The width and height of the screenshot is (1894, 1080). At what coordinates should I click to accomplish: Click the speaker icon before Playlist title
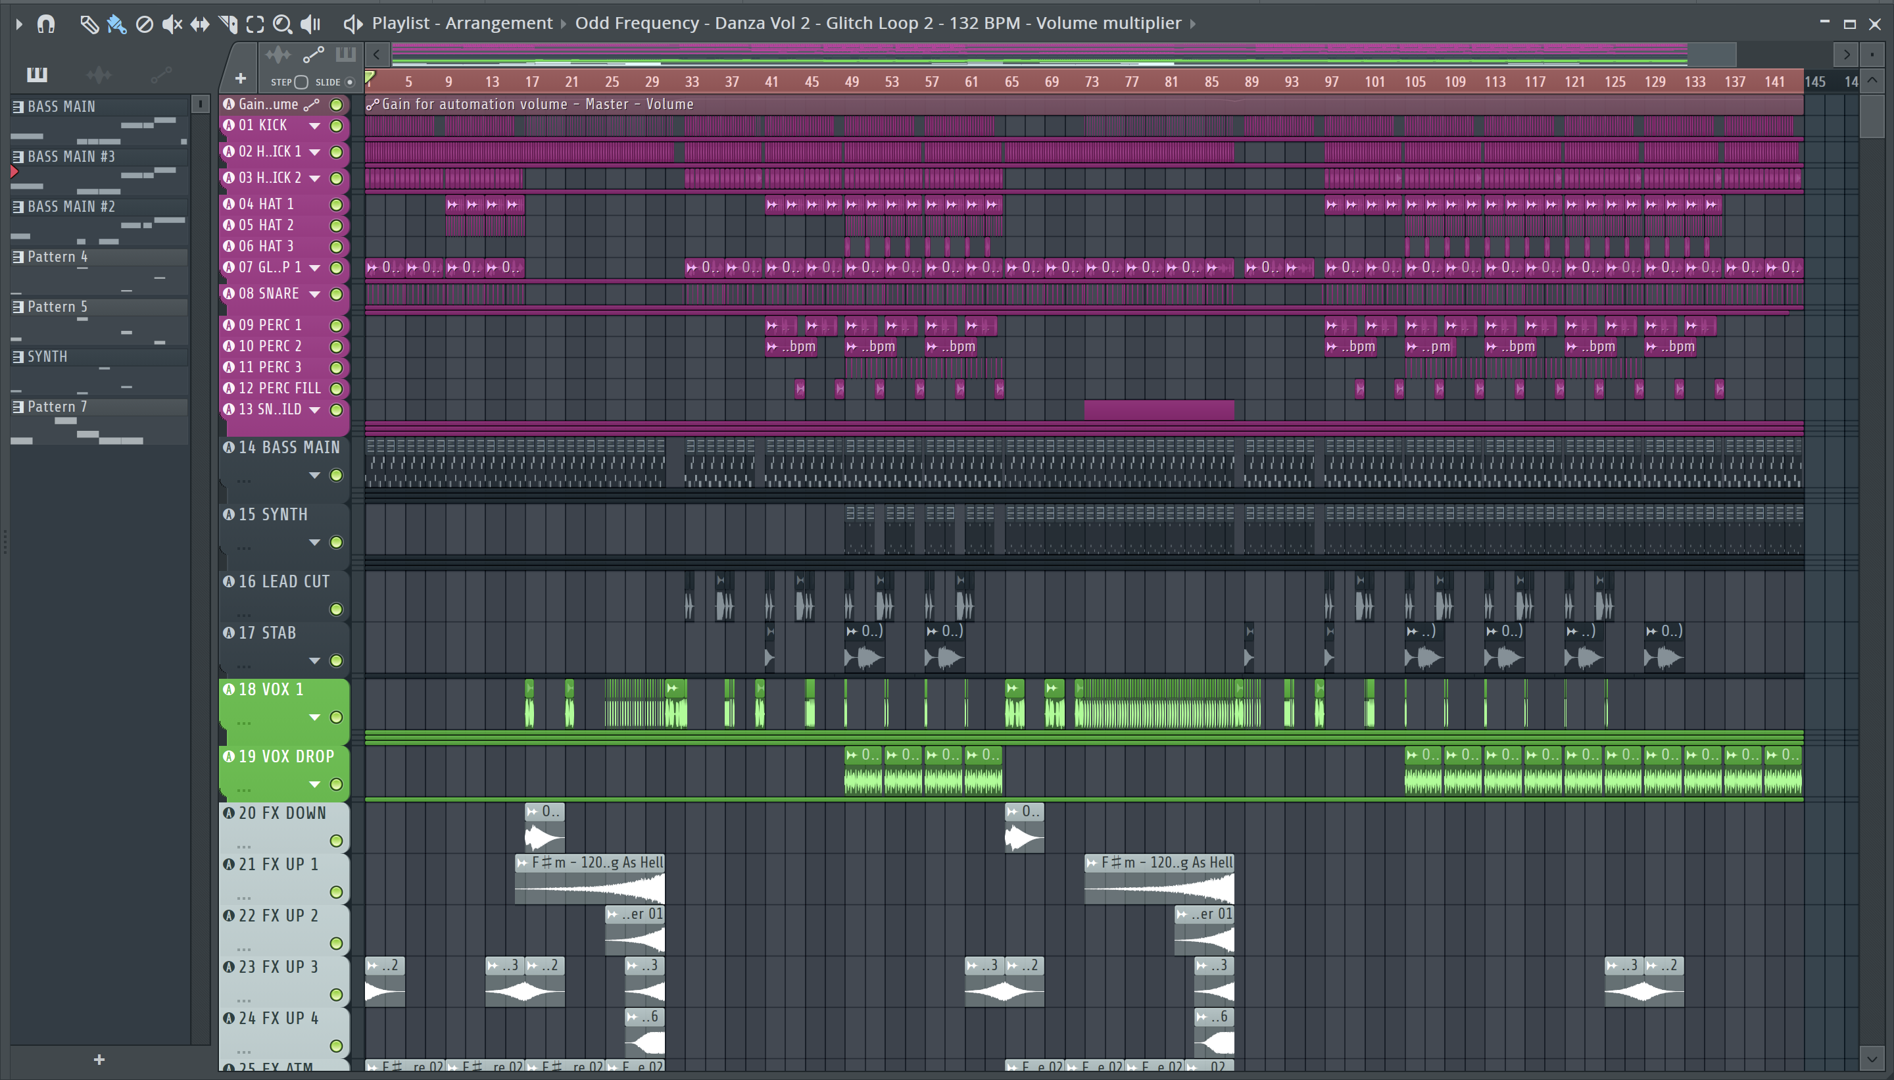pyautogui.click(x=352, y=24)
